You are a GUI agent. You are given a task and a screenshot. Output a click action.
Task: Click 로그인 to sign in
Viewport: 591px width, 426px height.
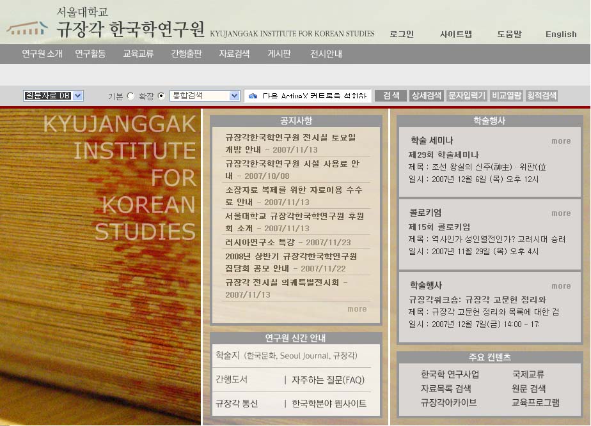click(x=402, y=34)
